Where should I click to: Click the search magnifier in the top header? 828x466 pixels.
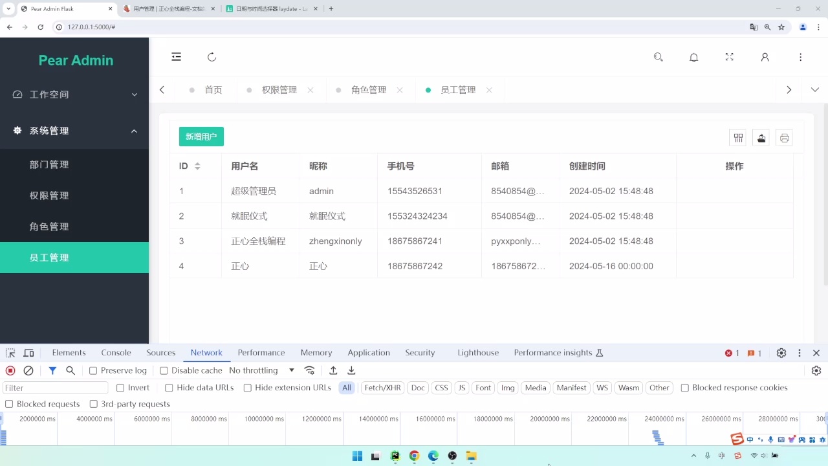pos(659,57)
